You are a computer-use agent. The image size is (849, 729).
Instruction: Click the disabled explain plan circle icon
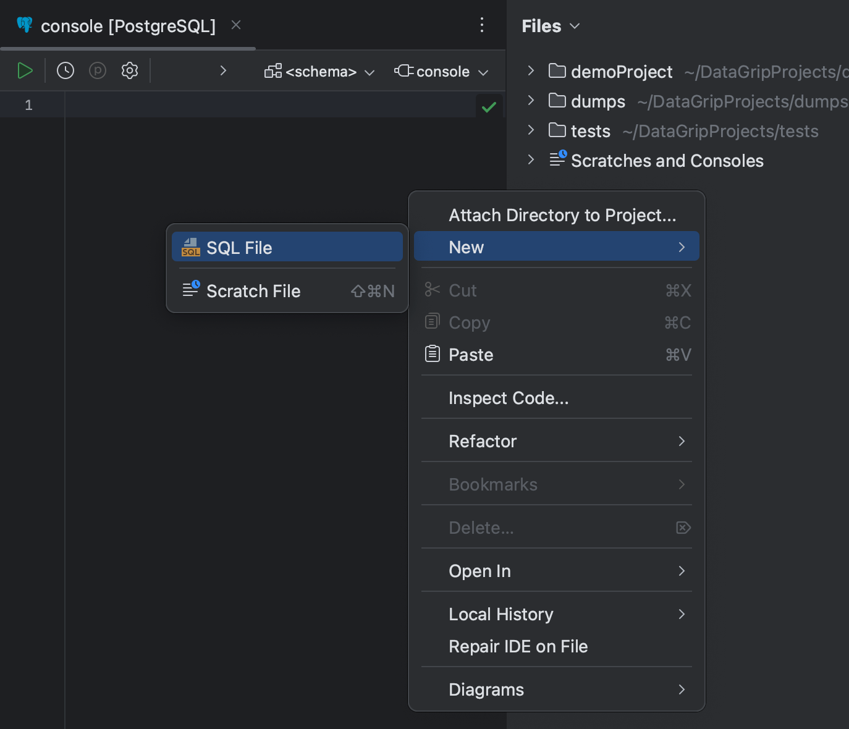97,70
